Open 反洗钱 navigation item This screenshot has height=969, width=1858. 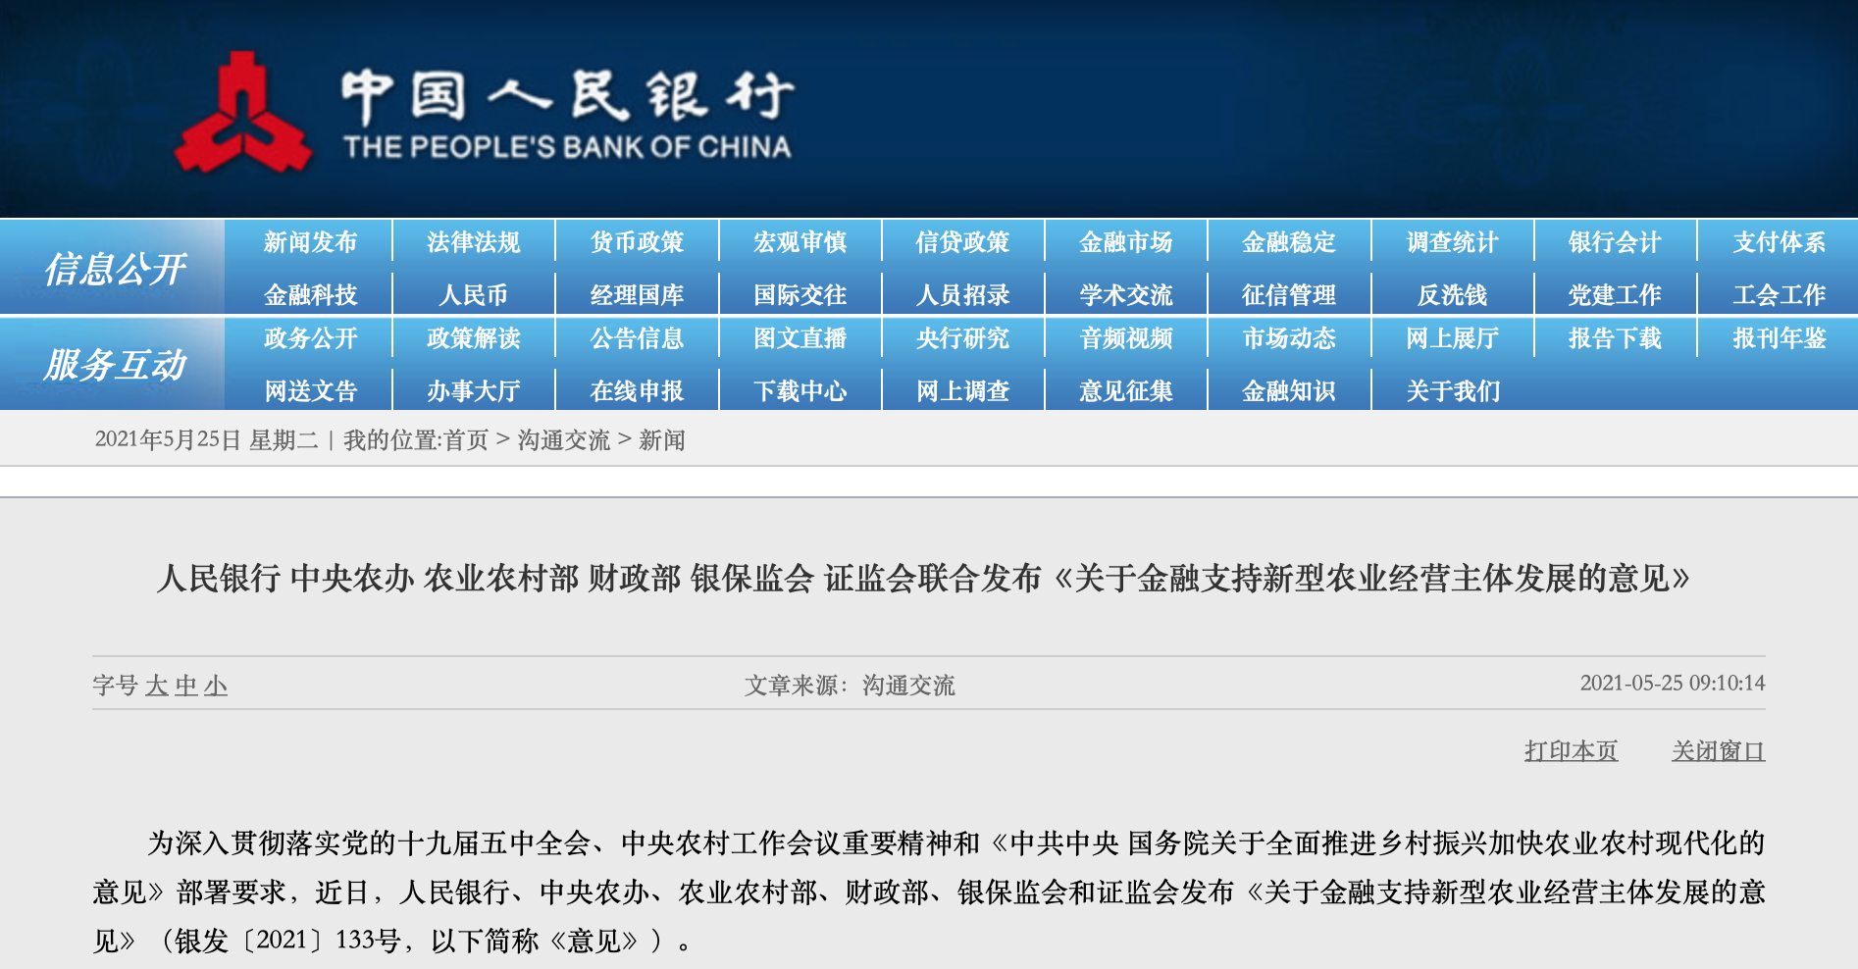1452,294
